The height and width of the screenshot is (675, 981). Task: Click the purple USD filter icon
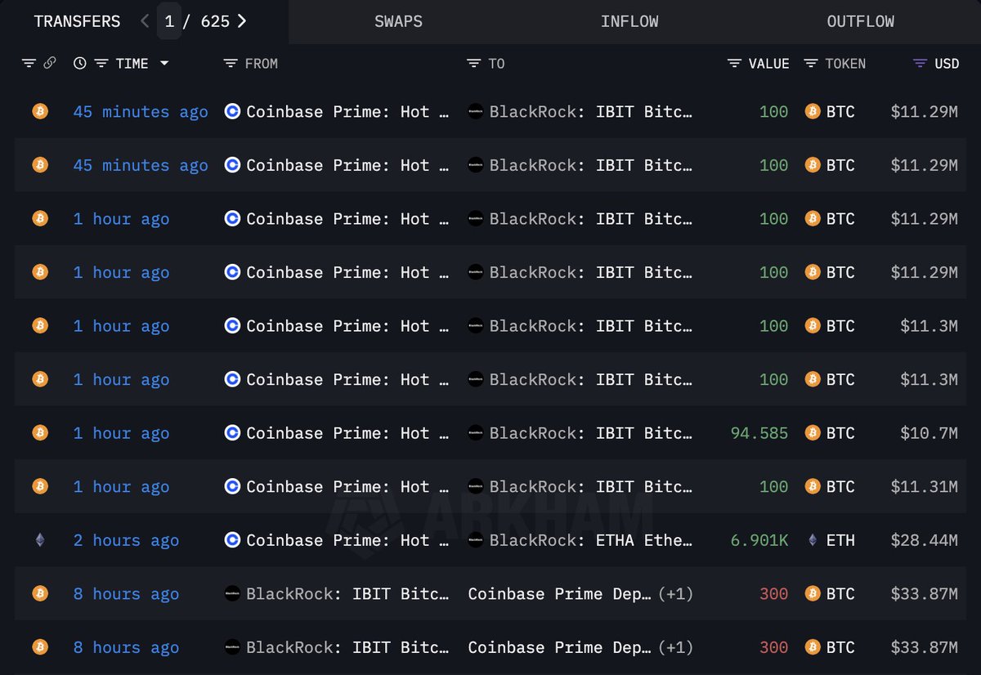point(920,63)
